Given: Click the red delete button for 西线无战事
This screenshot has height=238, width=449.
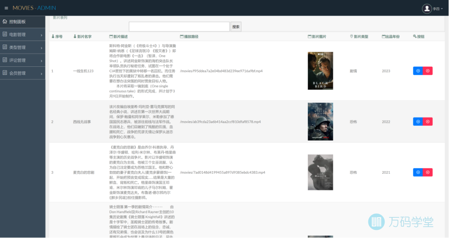Looking at the screenshot, I should point(428,121).
